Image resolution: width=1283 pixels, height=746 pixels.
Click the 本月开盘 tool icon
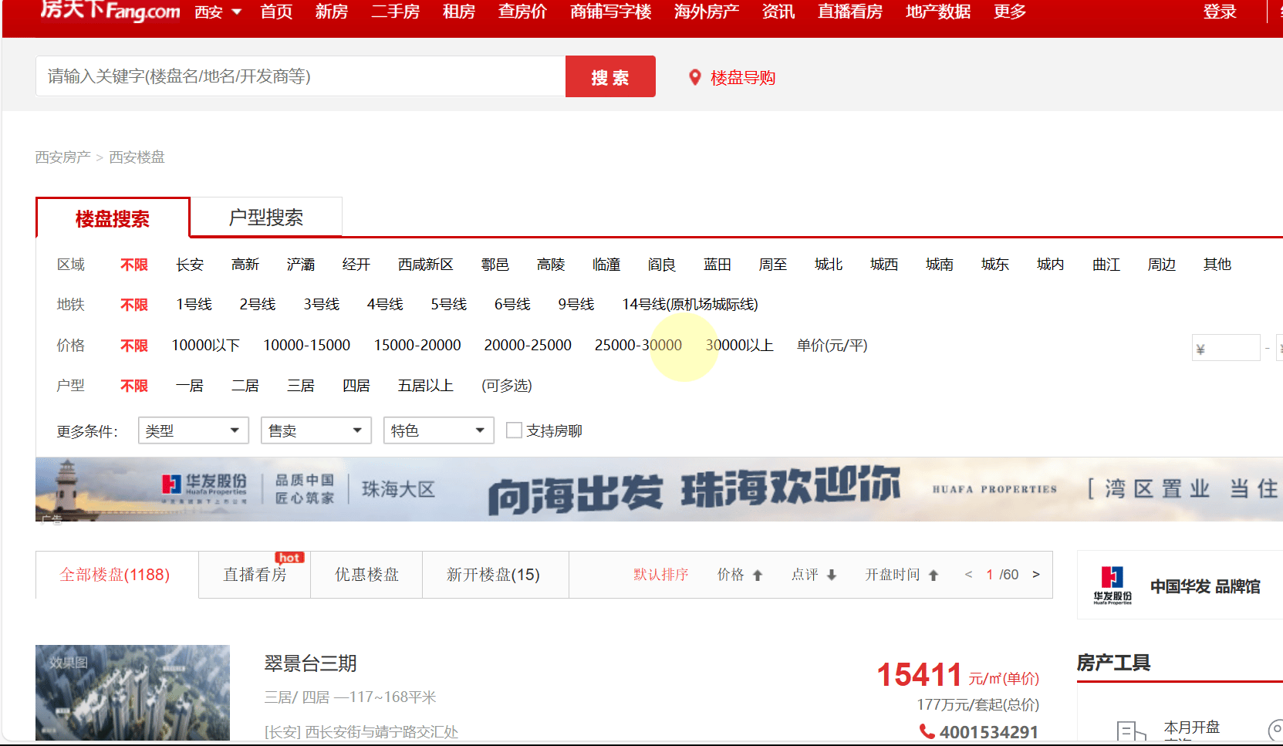(x=1131, y=731)
